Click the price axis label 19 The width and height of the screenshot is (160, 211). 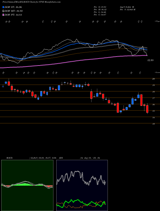click(x=153, y=85)
